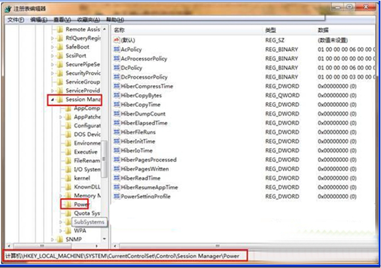381x268 pixels.
Task: Click the HiberCopyBytes QWORD value icon
Action: coord(117,96)
